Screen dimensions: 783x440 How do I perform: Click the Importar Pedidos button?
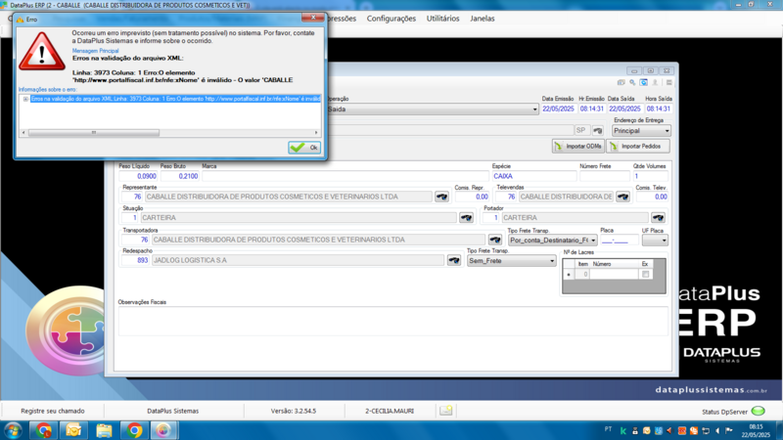[x=638, y=146]
